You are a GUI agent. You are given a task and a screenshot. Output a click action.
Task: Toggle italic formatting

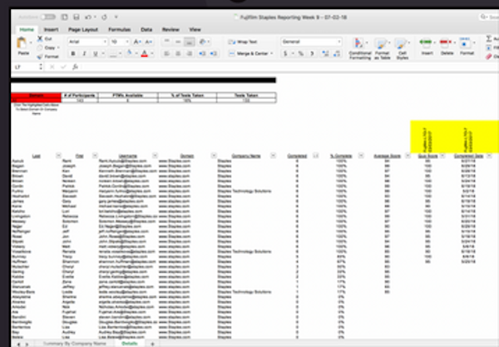[84, 53]
